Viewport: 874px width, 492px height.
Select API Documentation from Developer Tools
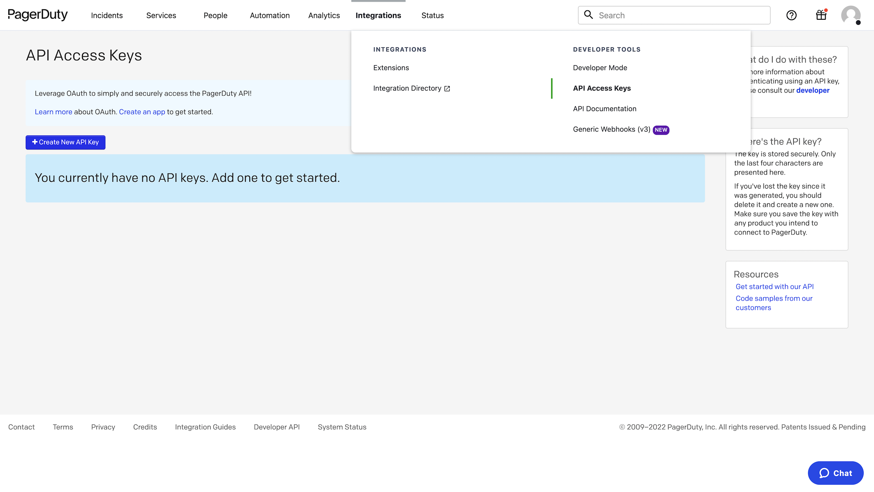[x=604, y=108]
